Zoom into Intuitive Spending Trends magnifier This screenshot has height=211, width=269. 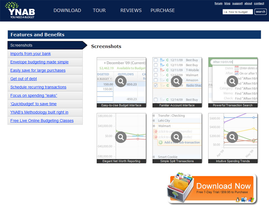(232, 137)
